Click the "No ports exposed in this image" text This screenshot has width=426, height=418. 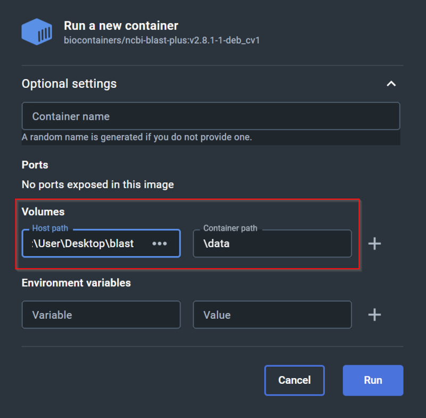[97, 184]
